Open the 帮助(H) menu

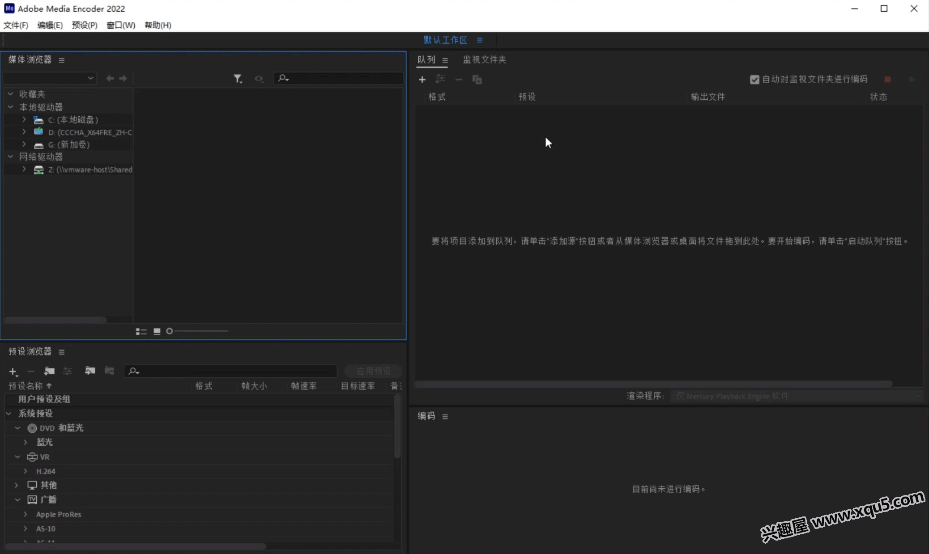(158, 25)
